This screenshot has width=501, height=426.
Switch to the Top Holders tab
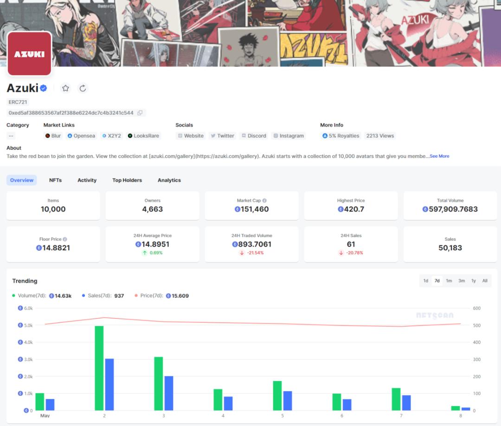pos(127,180)
